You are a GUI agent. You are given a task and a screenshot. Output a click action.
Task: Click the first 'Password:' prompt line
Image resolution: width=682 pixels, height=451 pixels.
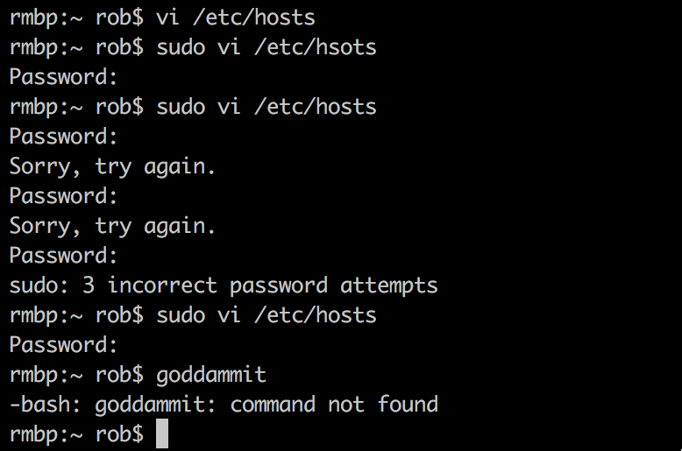point(63,78)
